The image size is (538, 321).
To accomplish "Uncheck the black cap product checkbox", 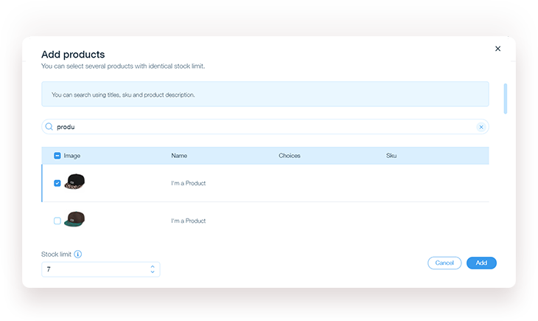I will pos(57,183).
